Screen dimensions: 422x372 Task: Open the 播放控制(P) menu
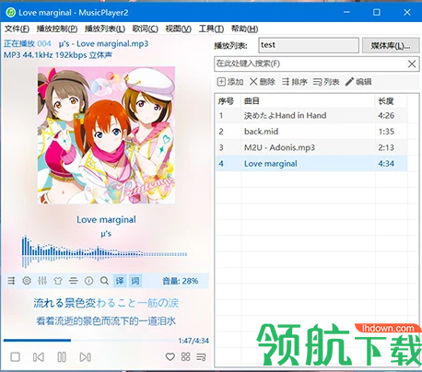57,29
